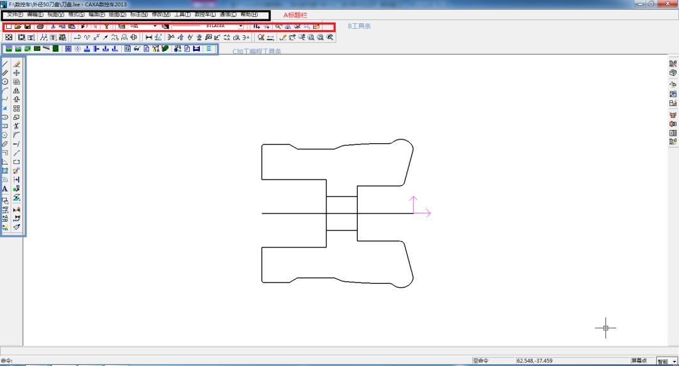
Task: Open the 数控车(L) menu
Action: pyautogui.click(x=205, y=14)
